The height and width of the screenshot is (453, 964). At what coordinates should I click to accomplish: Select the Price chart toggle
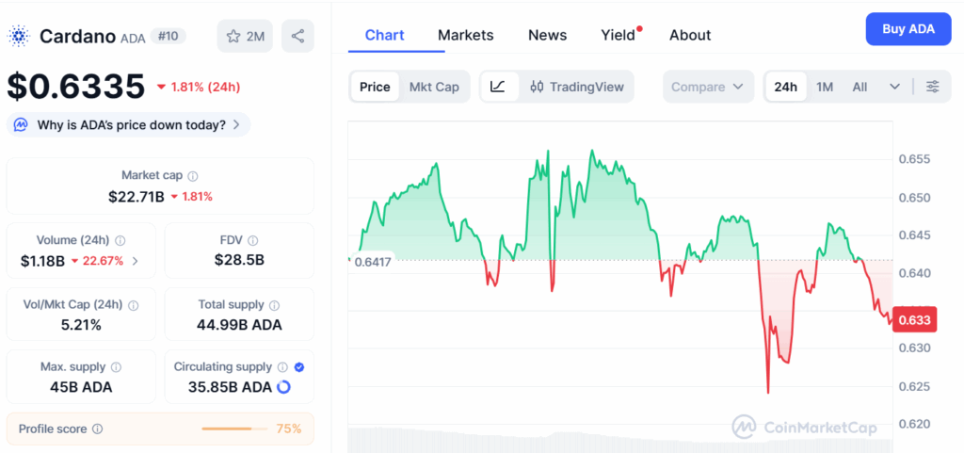(375, 87)
